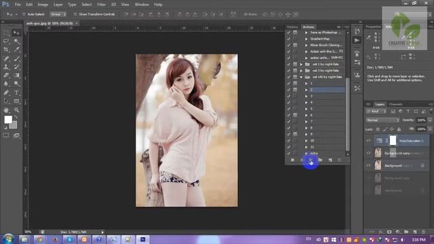The width and height of the screenshot is (434, 244).
Task: Select the Clone Stamp tool
Action: coord(6,66)
